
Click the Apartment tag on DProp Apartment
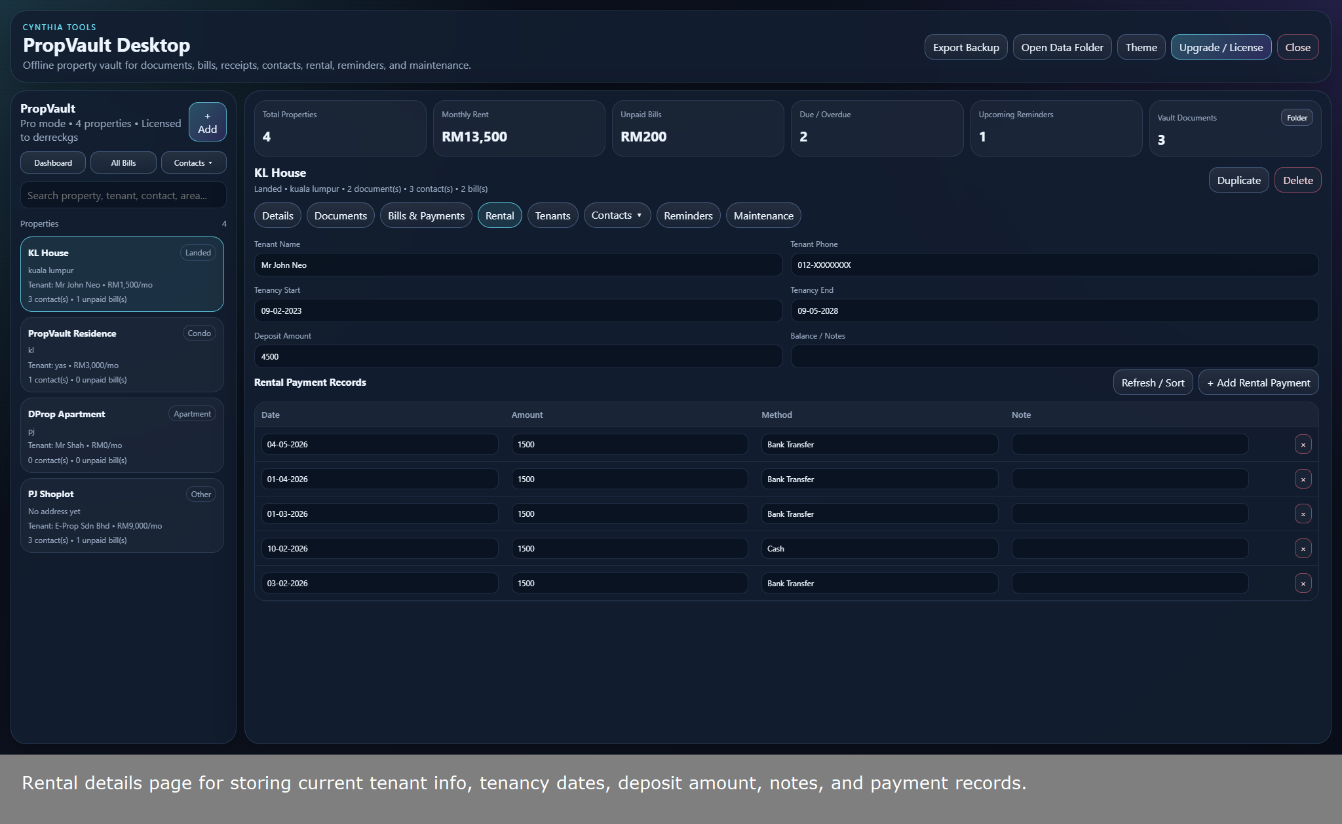pyautogui.click(x=192, y=414)
